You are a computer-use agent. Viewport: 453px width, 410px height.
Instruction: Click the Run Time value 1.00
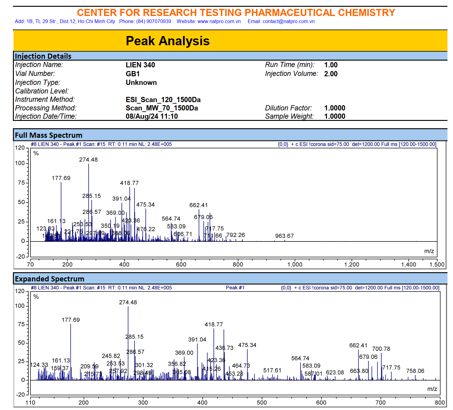pos(331,65)
